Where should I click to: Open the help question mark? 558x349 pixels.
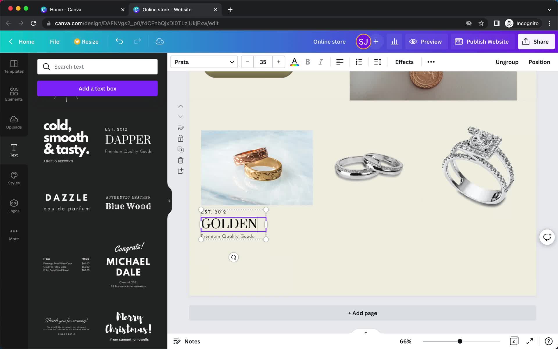tap(548, 341)
